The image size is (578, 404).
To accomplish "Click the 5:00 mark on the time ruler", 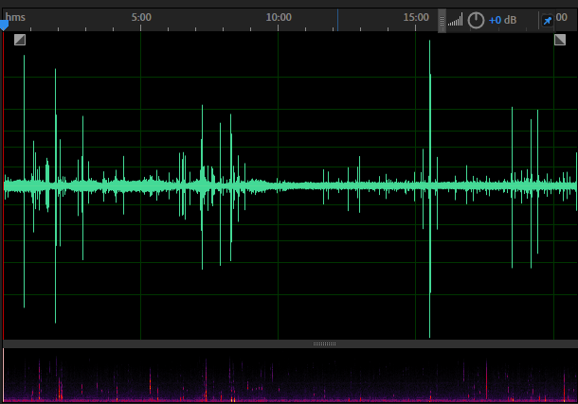I will (141, 17).
